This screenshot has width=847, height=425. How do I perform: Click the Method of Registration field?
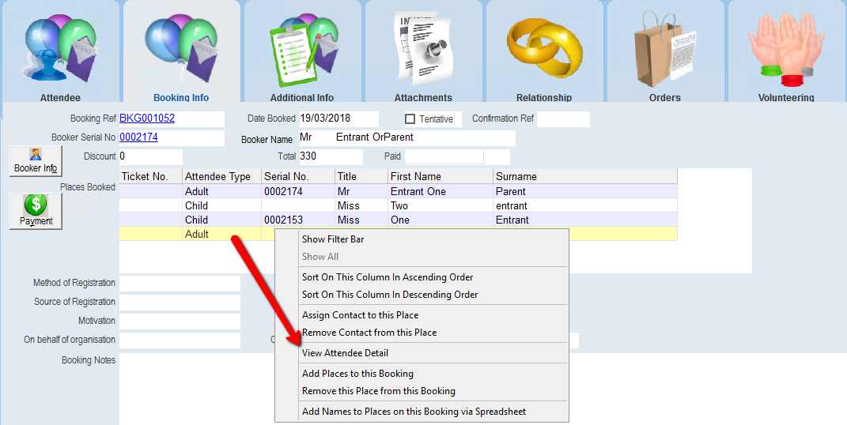(180, 283)
